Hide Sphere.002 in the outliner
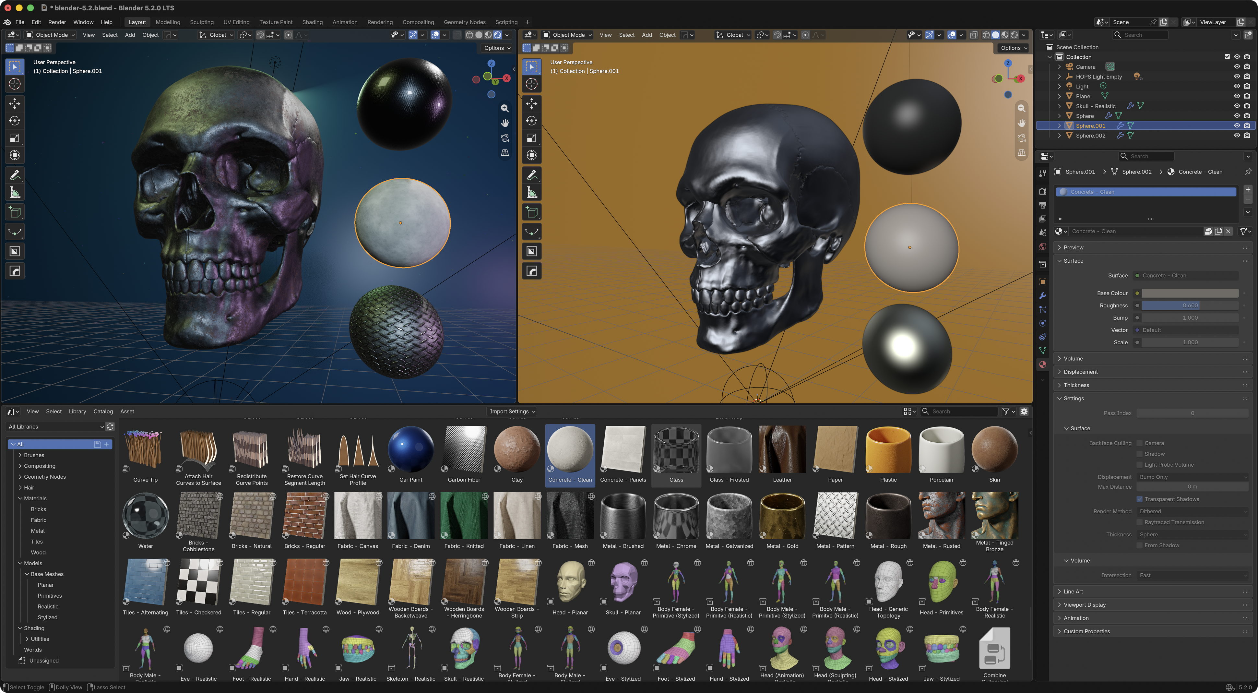 [x=1237, y=135]
